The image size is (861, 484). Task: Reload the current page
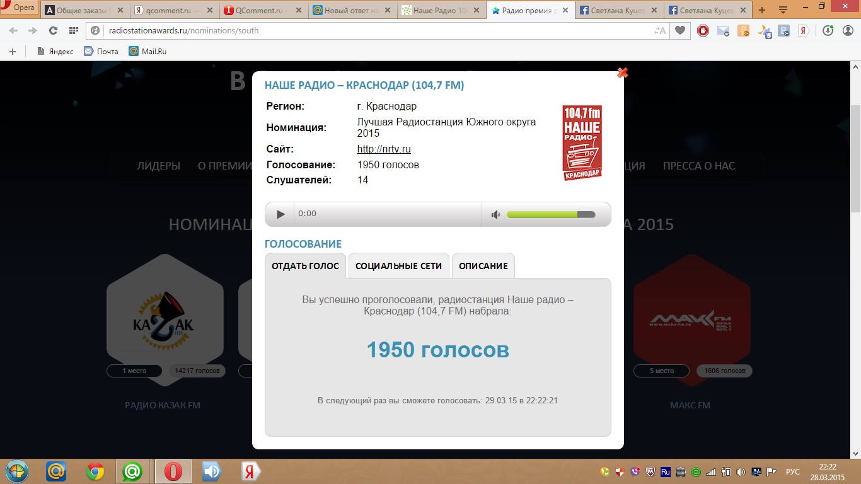53,31
